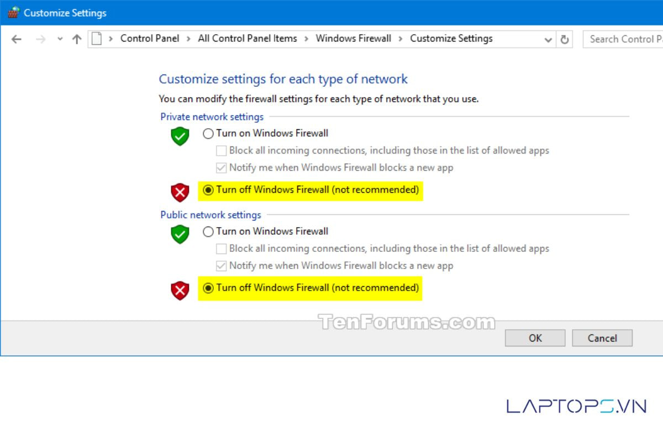Screen dimensions: 663x442
Task: Expand chevron after Control Panel breadcrumb
Action: coord(188,39)
